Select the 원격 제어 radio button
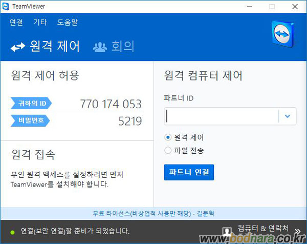 coord(168,137)
